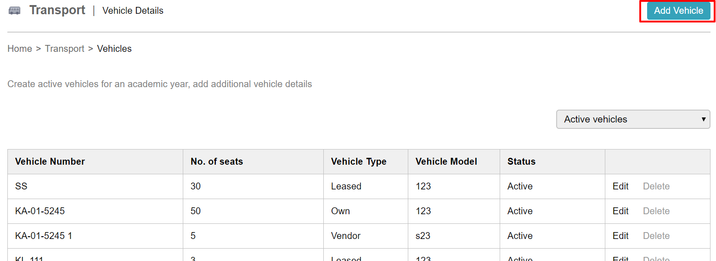Open the Transport breadcrumb link
Viewport: 716px width, 261px height.
click(65, 49)
